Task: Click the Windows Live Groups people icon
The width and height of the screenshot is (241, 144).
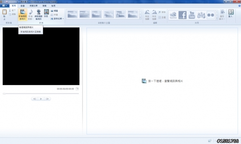Action: [x=201, y=15]
